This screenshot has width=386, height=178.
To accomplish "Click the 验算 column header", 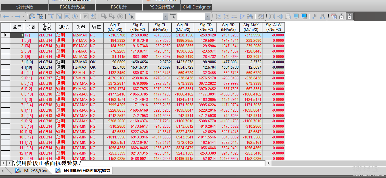I will [x=96, y=27].
